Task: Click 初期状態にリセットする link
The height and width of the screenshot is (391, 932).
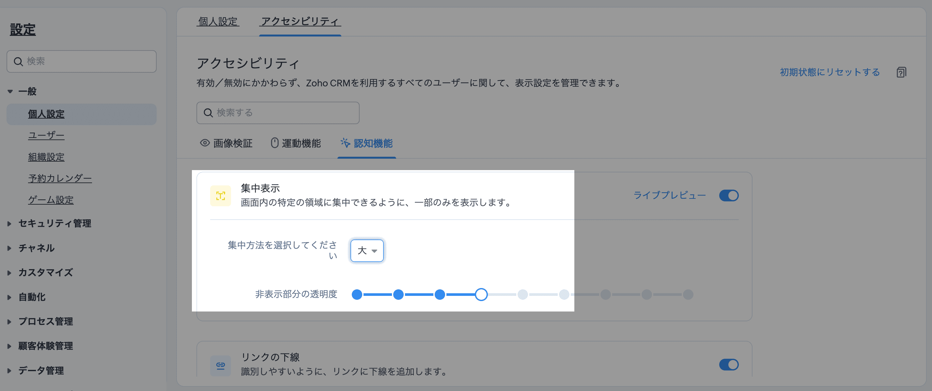Action: pos(830,72)
